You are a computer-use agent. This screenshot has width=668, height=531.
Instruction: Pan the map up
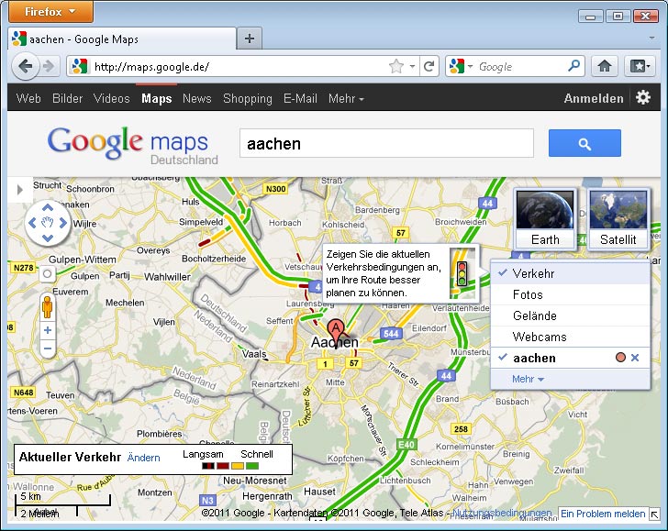[x=48, y=208]
